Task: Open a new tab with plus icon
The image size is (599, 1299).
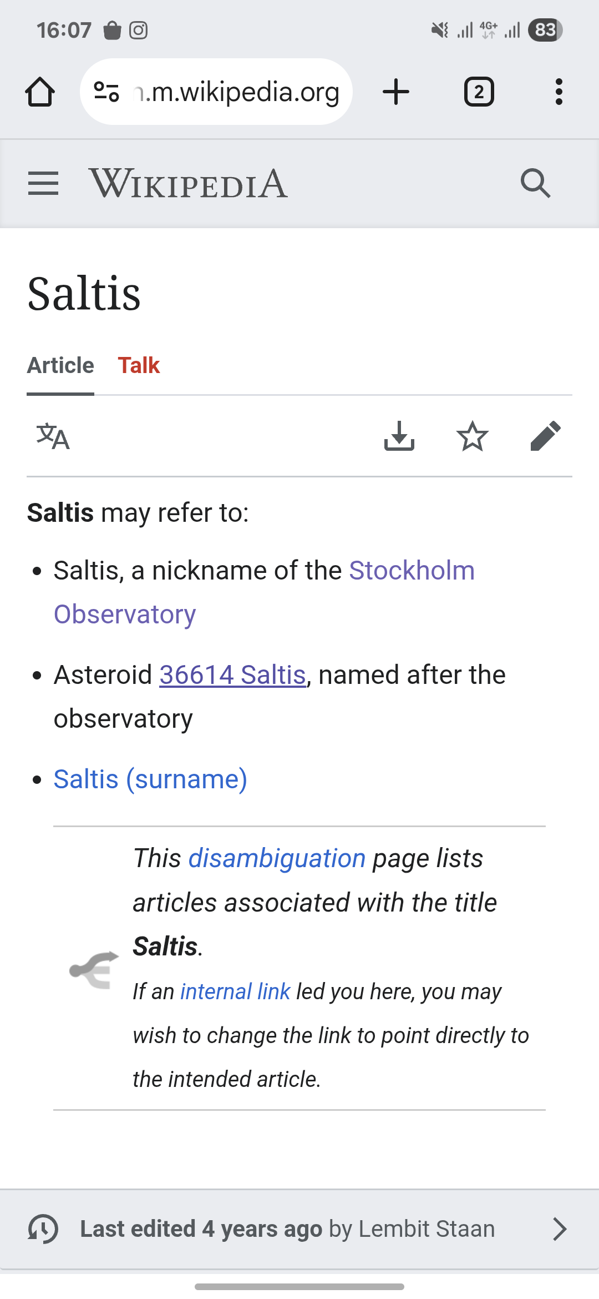Action: point(396,92)
